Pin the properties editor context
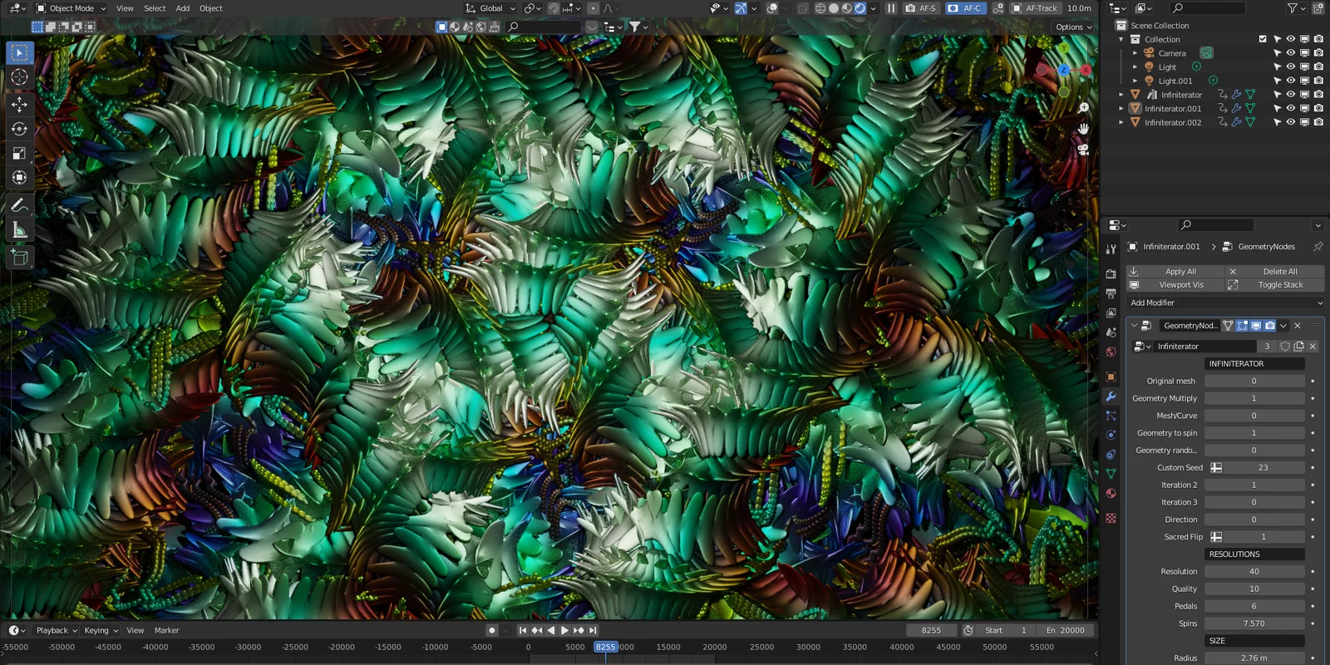 (1318, 247)
